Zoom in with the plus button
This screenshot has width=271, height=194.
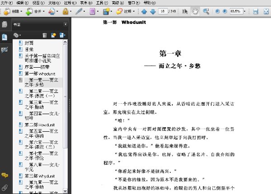click(x=224, y=11)
